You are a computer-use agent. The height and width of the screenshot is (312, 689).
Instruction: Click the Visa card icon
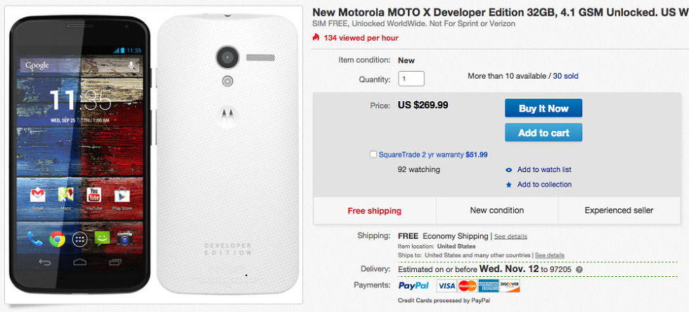(446, 286)
